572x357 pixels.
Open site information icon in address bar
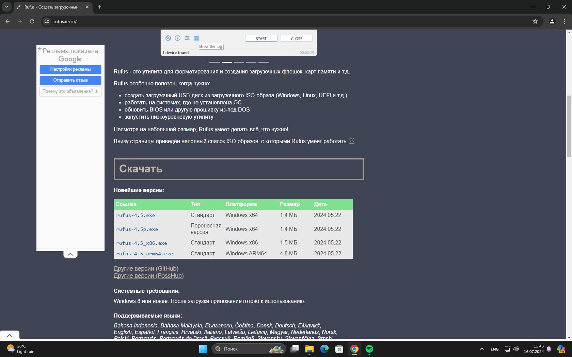[x=47, y=21]
